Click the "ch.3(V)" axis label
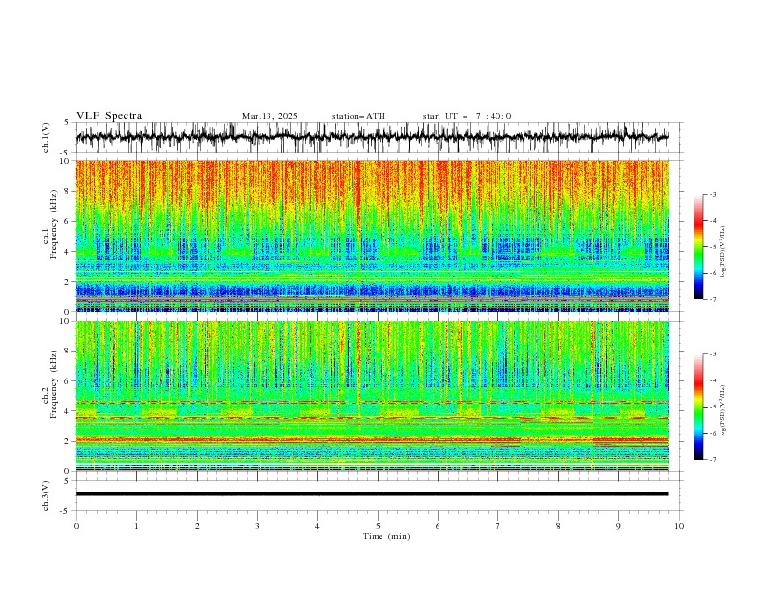Viewport: 765px width, 591px height. tap(46, 495)
